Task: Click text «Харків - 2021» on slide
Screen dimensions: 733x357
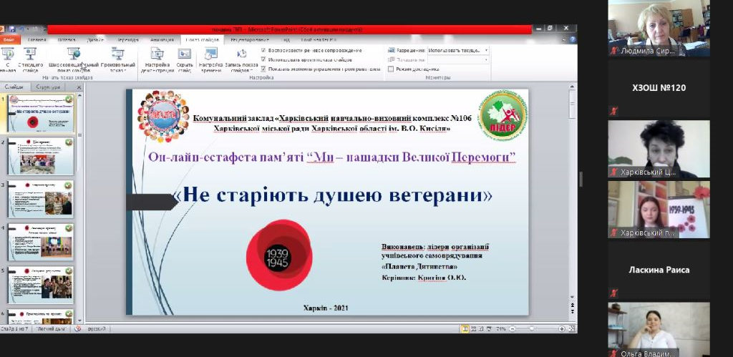Action: coord(326,308)
